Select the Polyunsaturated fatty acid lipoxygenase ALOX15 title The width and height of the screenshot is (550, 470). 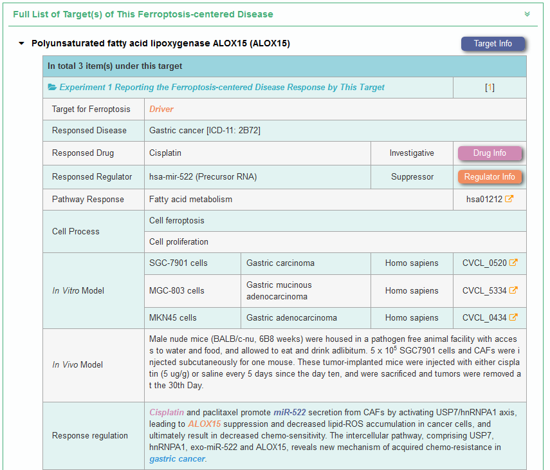[x=161, y=44]
